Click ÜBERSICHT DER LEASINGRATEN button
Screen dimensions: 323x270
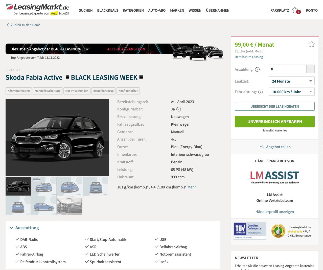point(274,106)
